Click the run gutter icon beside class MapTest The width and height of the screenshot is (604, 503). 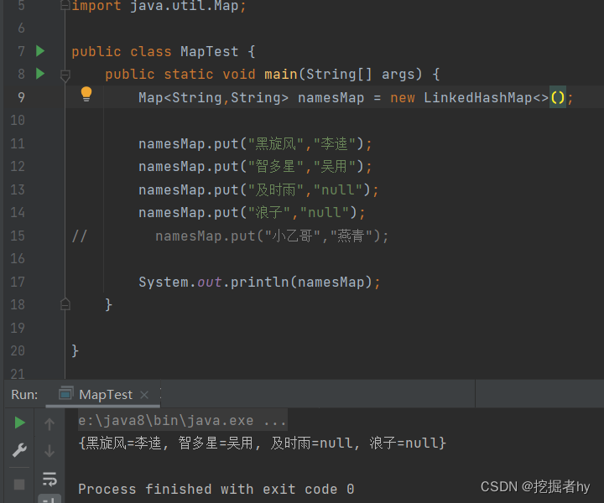(40, 51)
